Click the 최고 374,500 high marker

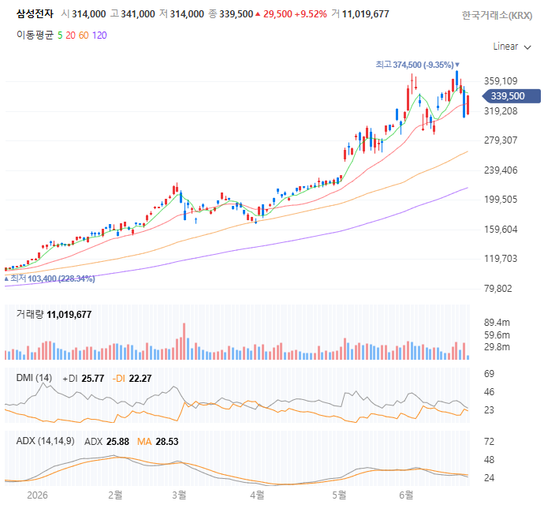coord(417,65)
